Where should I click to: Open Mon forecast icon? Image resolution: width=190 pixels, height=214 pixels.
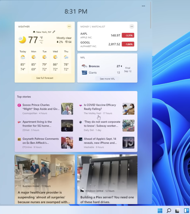click(x=34, y=57)
